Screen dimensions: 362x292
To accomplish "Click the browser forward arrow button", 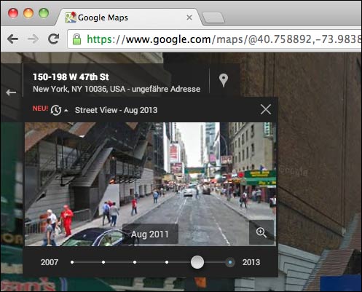I will pos(34,39).
